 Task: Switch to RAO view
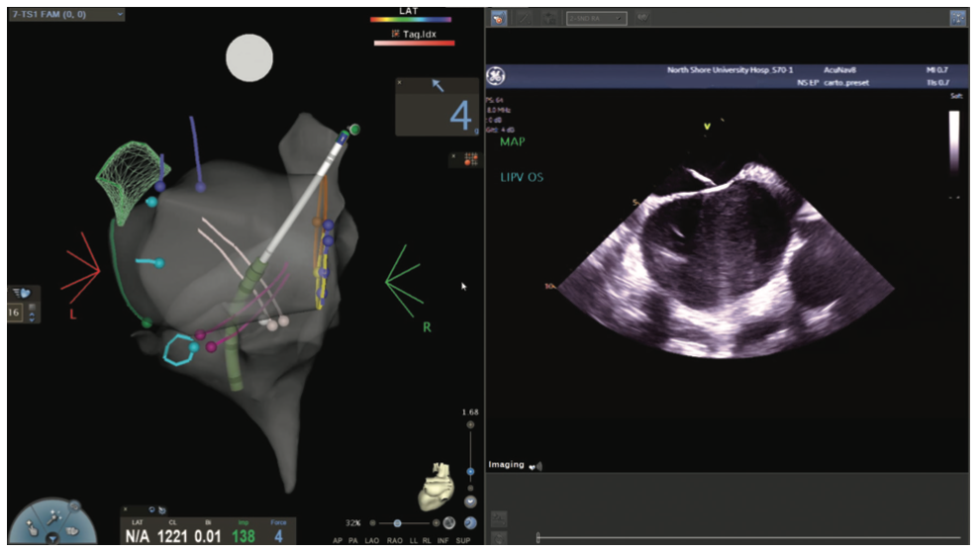[394, 541]
